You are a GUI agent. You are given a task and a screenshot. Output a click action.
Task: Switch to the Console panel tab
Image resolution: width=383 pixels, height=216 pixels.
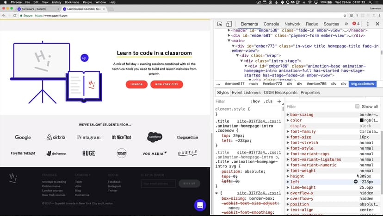(271, 24)
